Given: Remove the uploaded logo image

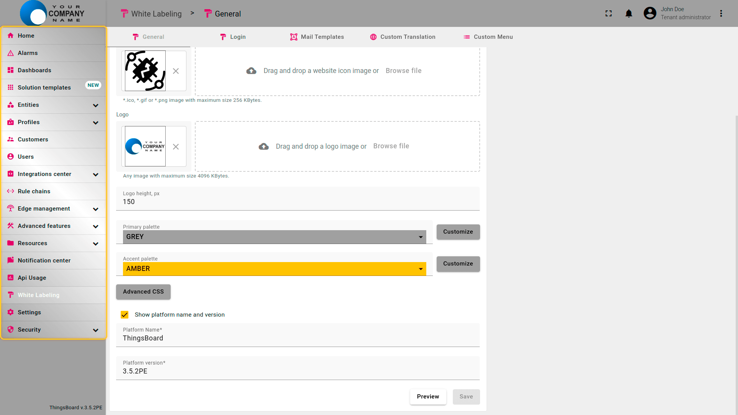Looking at the screenshot, I should coord(176,147).
